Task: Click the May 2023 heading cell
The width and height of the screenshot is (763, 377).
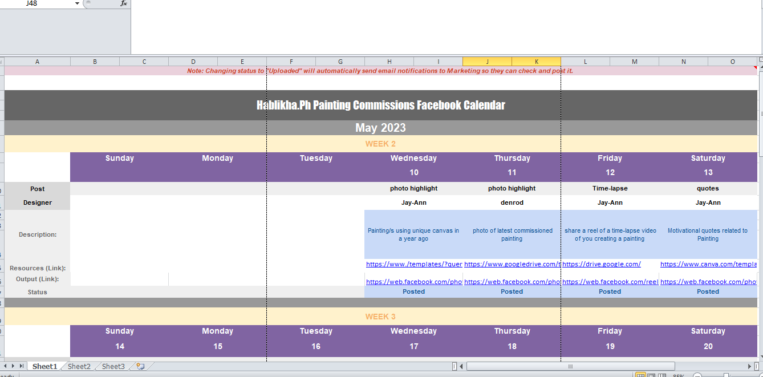Action: (380, 128)
